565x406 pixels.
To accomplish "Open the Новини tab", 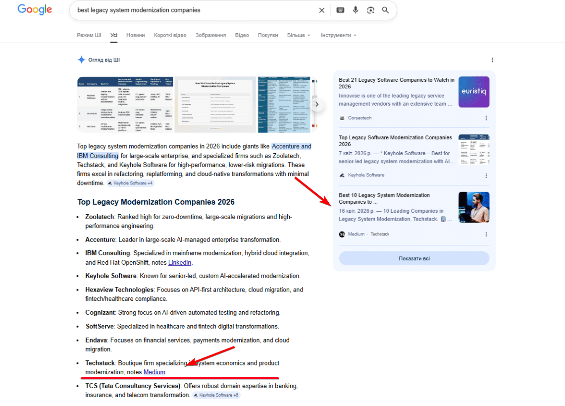I will point(136,35).
